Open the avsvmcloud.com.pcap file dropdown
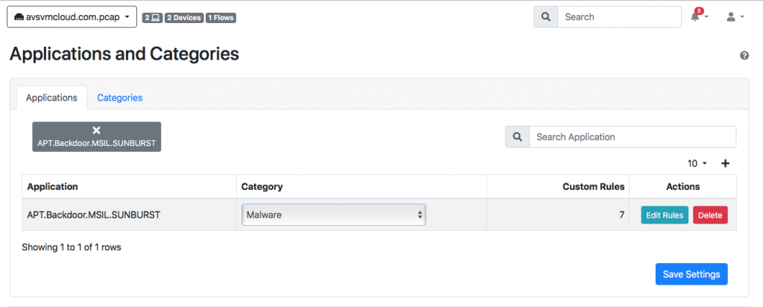The height and width of the screenshot is (307, 763). (x=72, y=17)
